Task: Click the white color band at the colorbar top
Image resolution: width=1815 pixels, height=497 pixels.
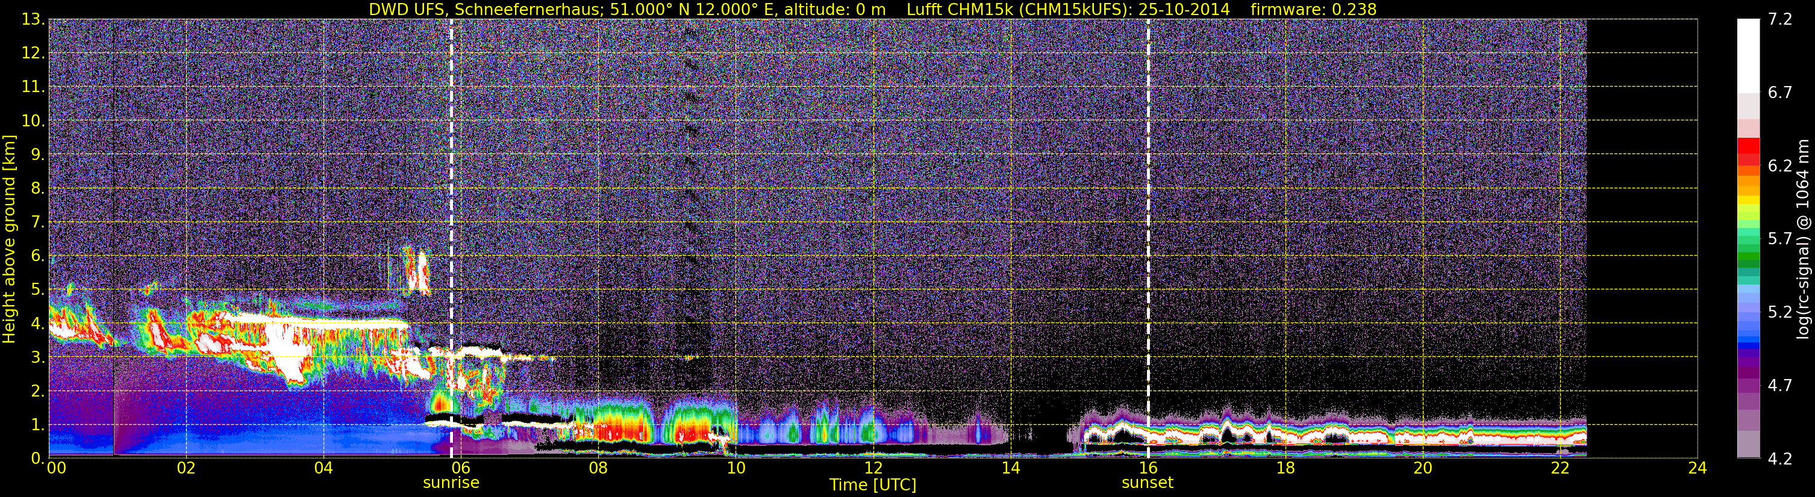Action: 1748,55
